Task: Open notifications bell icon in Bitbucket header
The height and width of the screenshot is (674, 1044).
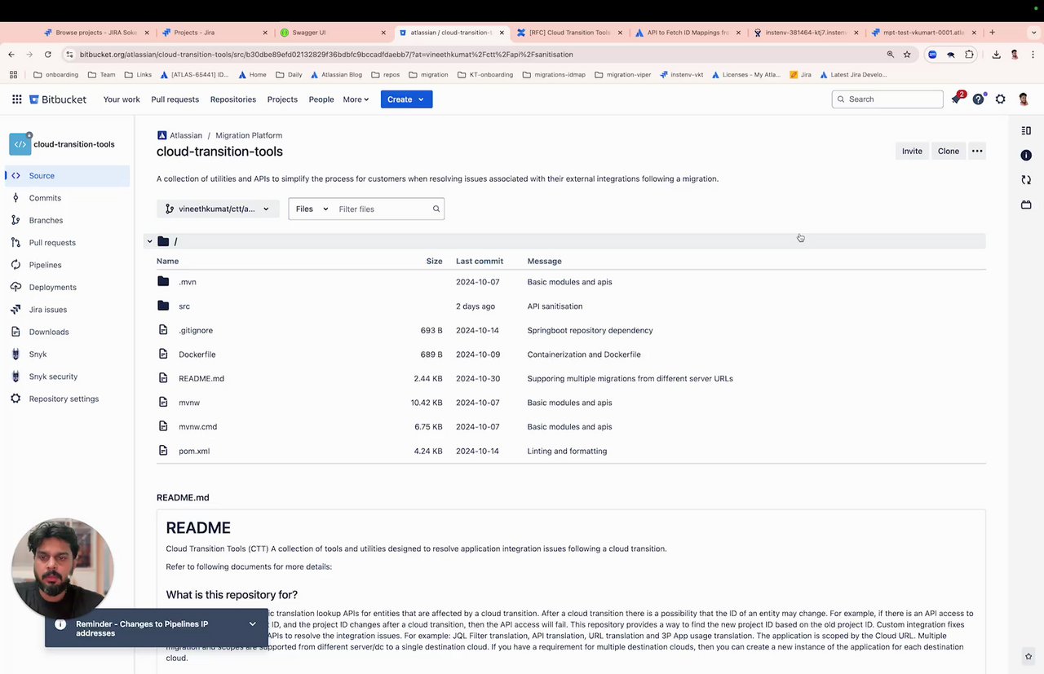Action: 957,99
